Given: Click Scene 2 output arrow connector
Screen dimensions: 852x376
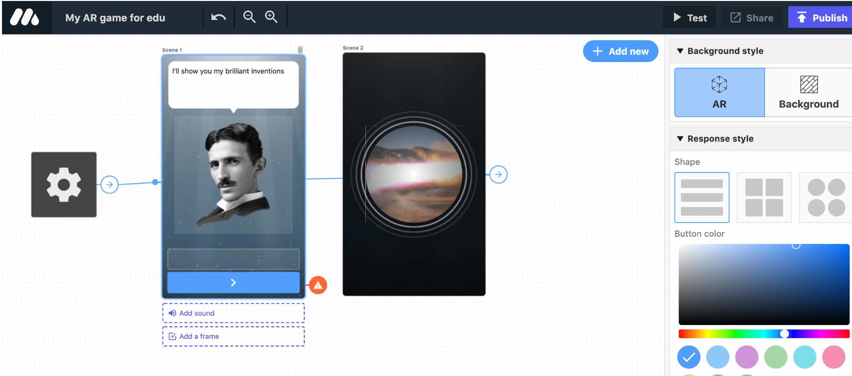Looking at the screenshot, I should point(499,174).
